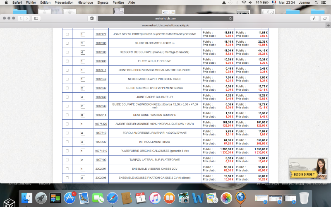This screenshot has height=207, width=331.
Task: Launch App Store from the Dock
Action: [x=70, y=198]
